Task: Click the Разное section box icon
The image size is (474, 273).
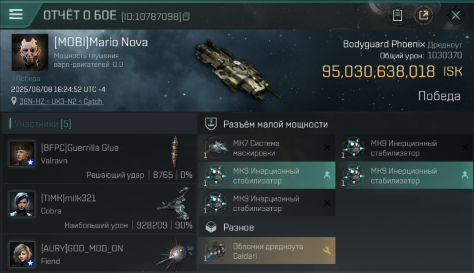Action: click(x=211, y=227)
